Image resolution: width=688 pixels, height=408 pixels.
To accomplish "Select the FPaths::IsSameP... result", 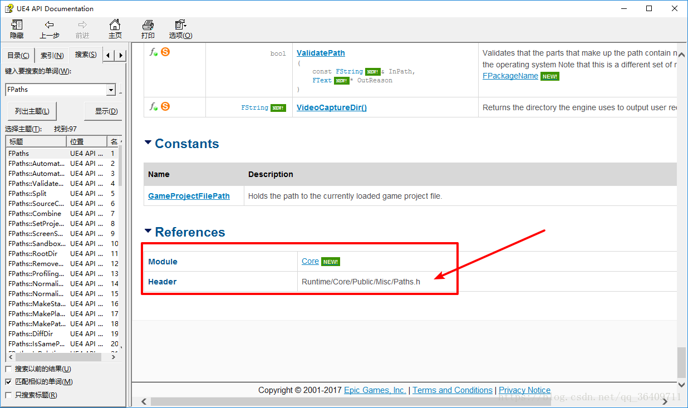I will (62, 344).
